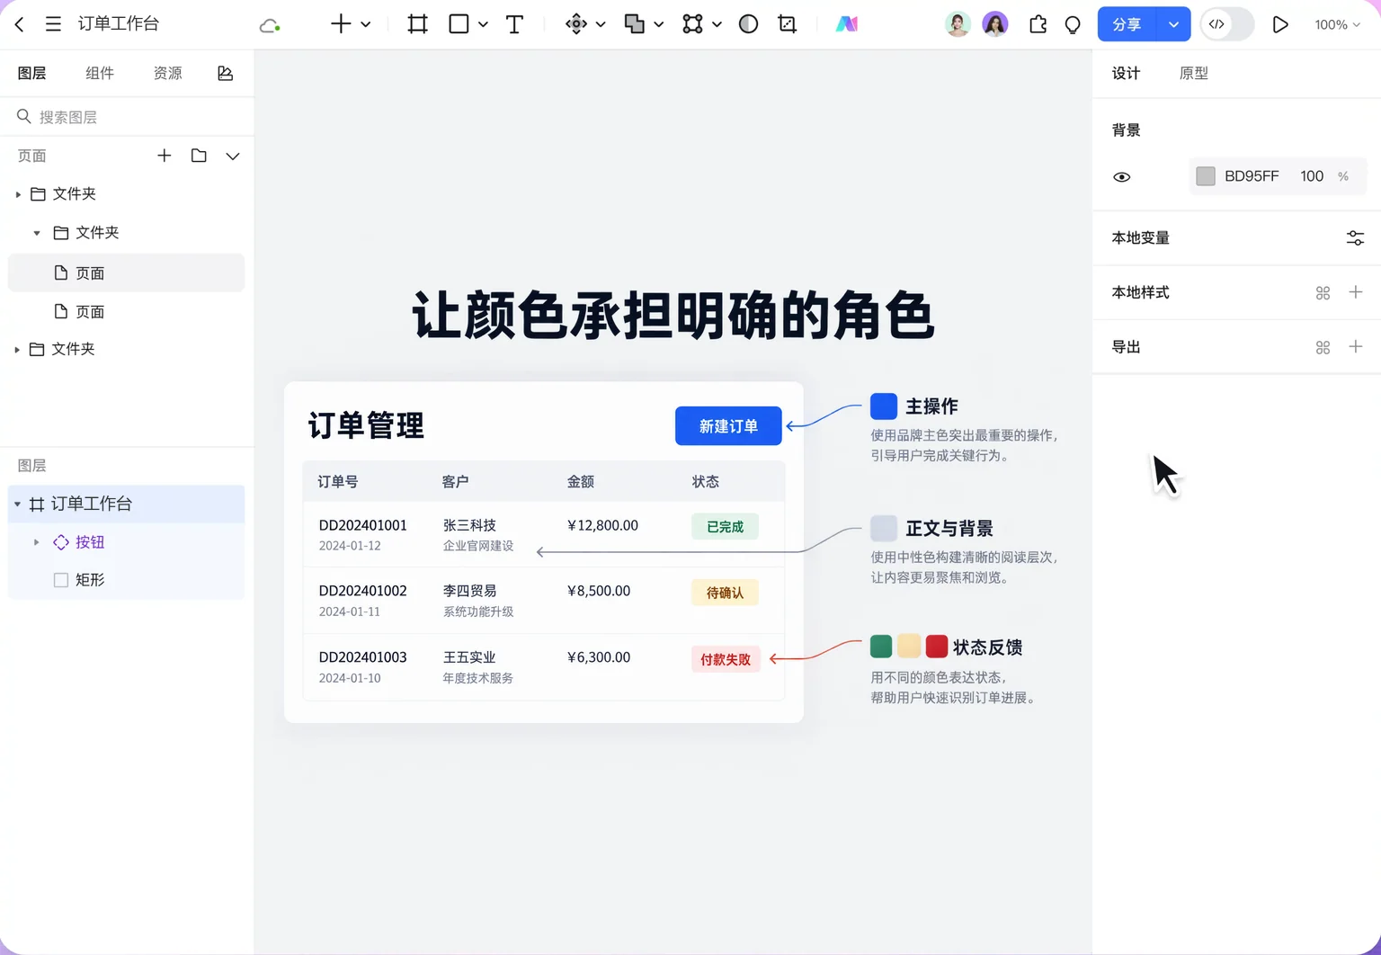The width and height of the screenshot is (1381, 955).
Task: Click the background opacity value 100
Action: pyautogui.click(x=1312, y=176)
